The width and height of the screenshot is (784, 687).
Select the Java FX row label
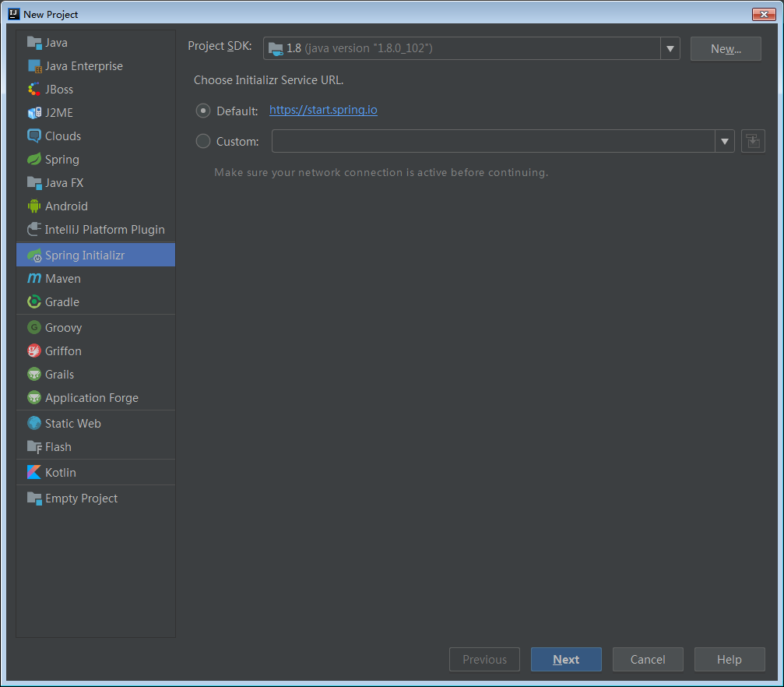pos(64,183)
